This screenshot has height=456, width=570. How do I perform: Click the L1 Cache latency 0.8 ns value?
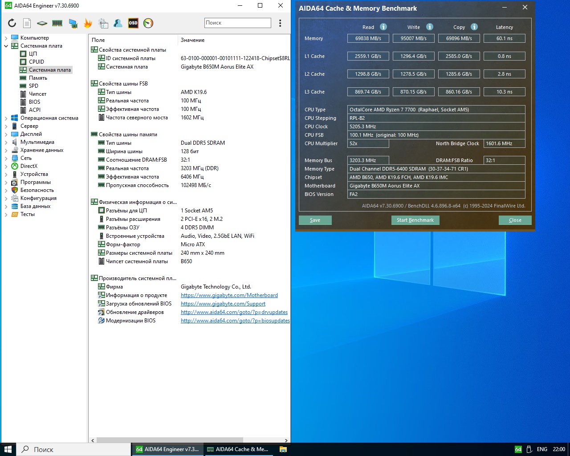tap(505, 56)
